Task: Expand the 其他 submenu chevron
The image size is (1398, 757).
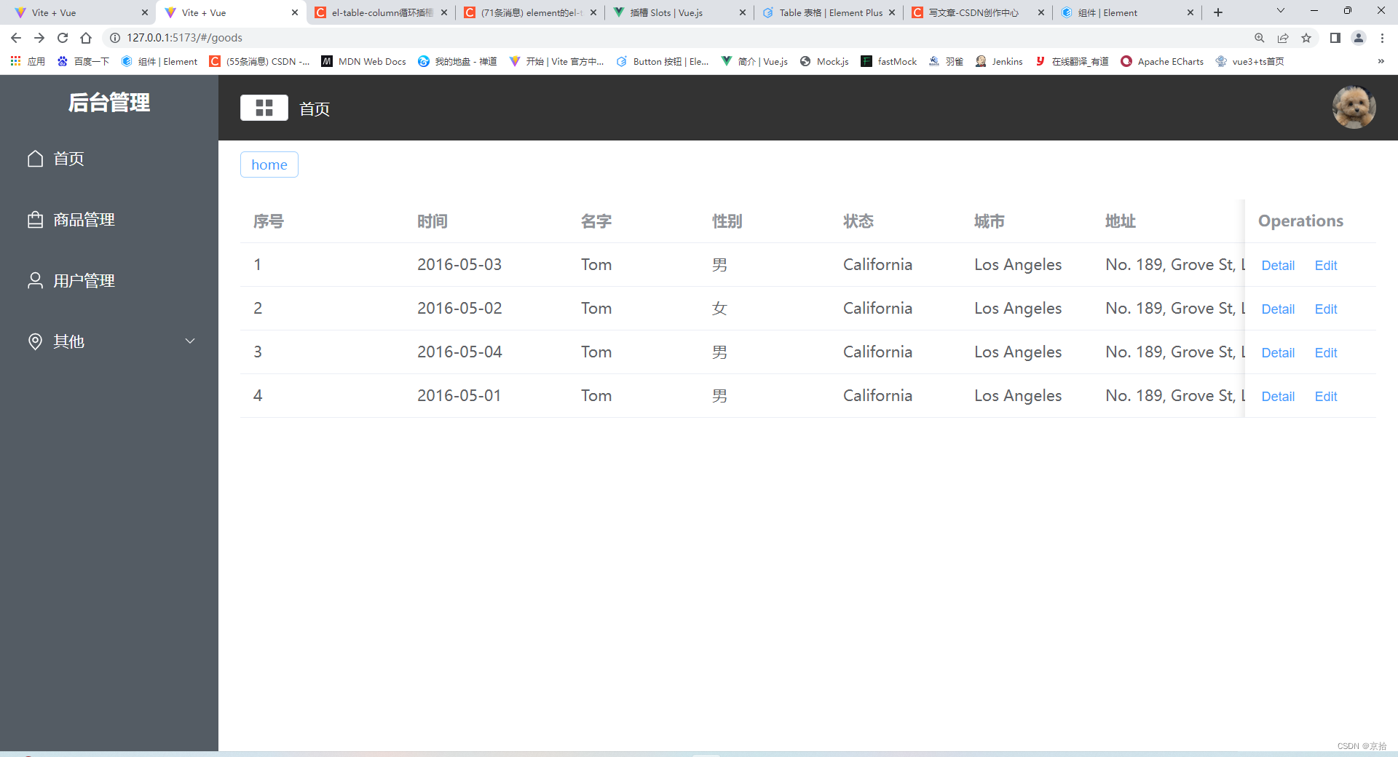Action: pyautogui.click(x=190, y=341)
